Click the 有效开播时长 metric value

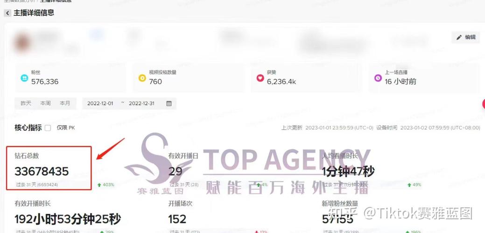tap(67, 219)
